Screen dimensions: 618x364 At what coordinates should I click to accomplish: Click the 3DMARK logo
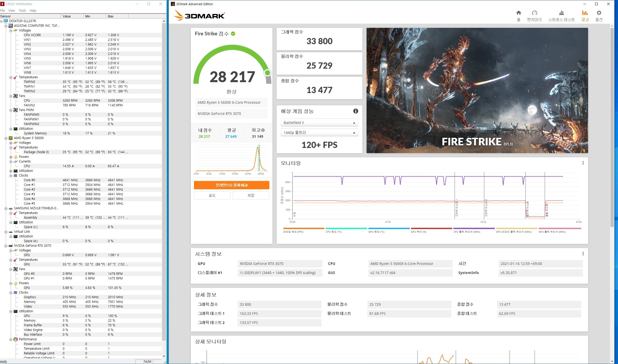pos(199,16)
